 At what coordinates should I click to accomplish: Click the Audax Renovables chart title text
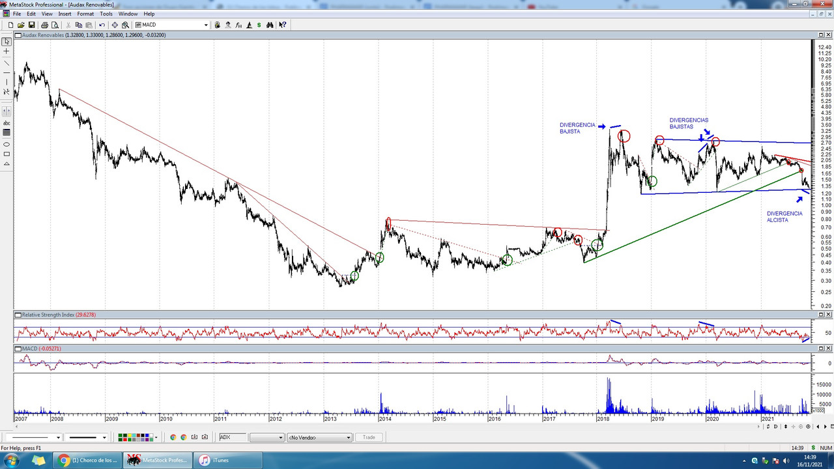[43, 35]
